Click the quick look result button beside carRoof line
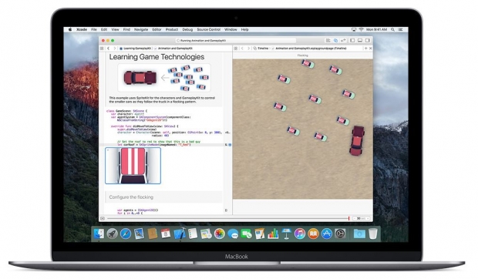Screen dimensions: 478x279 [230, 145]
